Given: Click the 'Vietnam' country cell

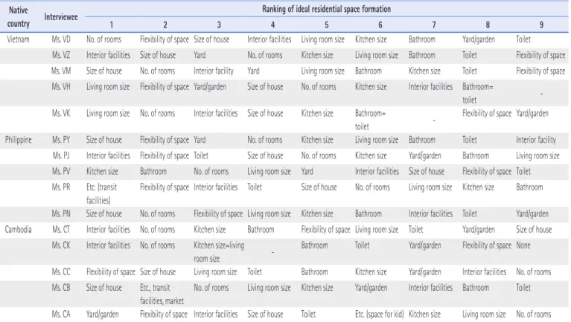Looking at the screenshot, I should 18,39.
